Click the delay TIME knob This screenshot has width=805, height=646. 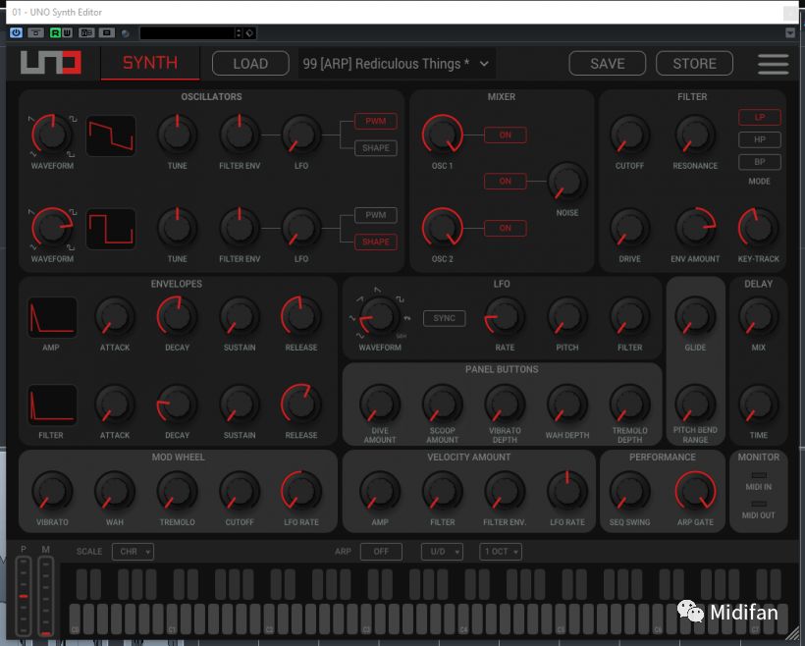[x=758, y=404]
